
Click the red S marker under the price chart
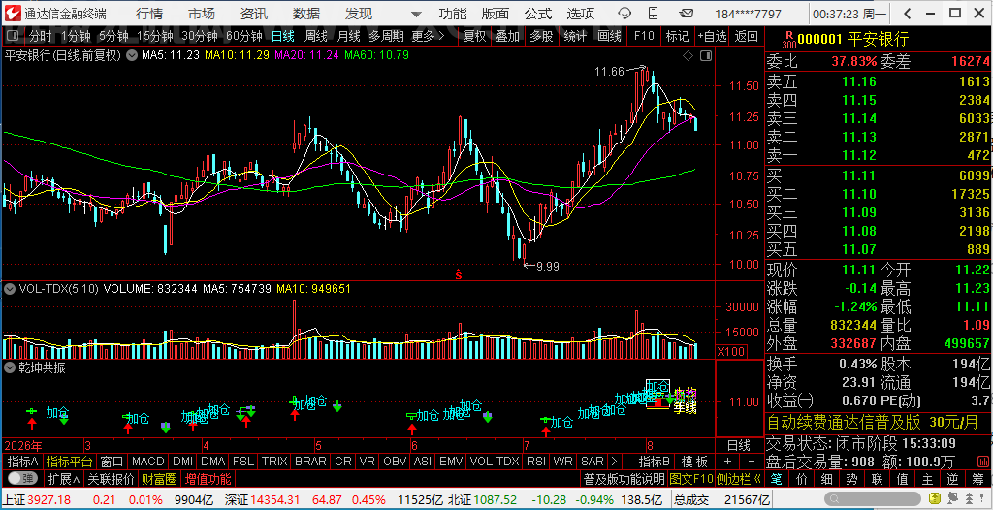459,275
